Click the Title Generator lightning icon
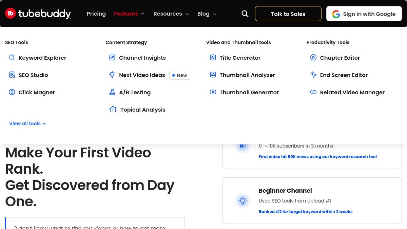407x229 pixels. (x=213, y=58)
